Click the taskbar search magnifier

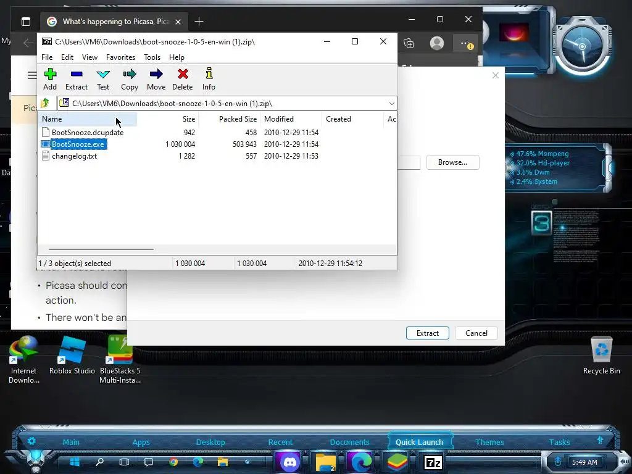click(x=99, y=462)
